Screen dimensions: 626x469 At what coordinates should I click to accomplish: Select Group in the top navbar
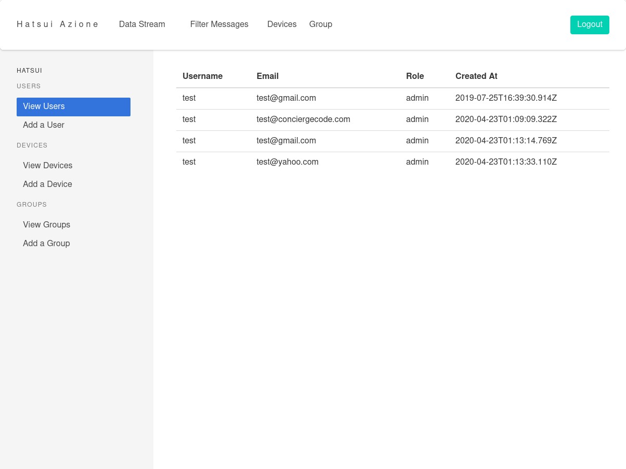[x=320, y=24]
